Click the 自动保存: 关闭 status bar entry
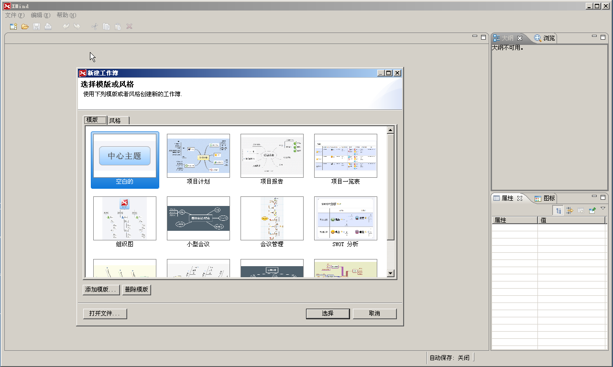Viewport: 613px width, 367px height. pos(449,357)
